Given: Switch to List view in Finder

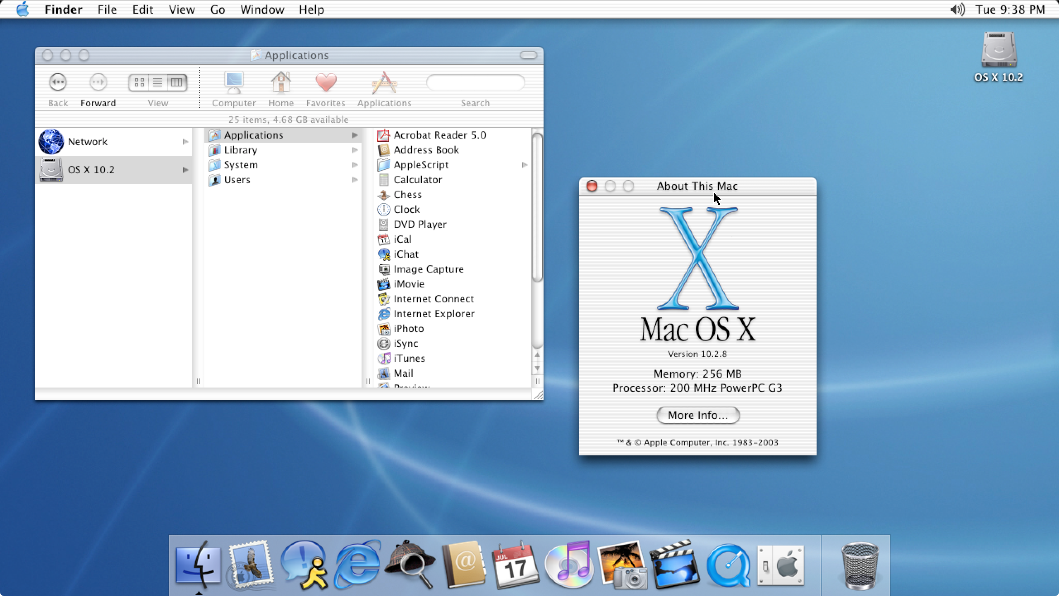Looking at the screenshot, I should (x=157, y=81).
